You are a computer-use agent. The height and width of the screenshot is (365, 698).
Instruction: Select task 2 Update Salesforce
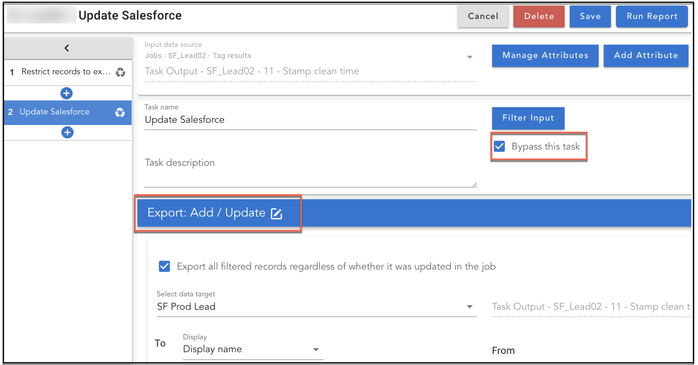[x=68, y=112]
